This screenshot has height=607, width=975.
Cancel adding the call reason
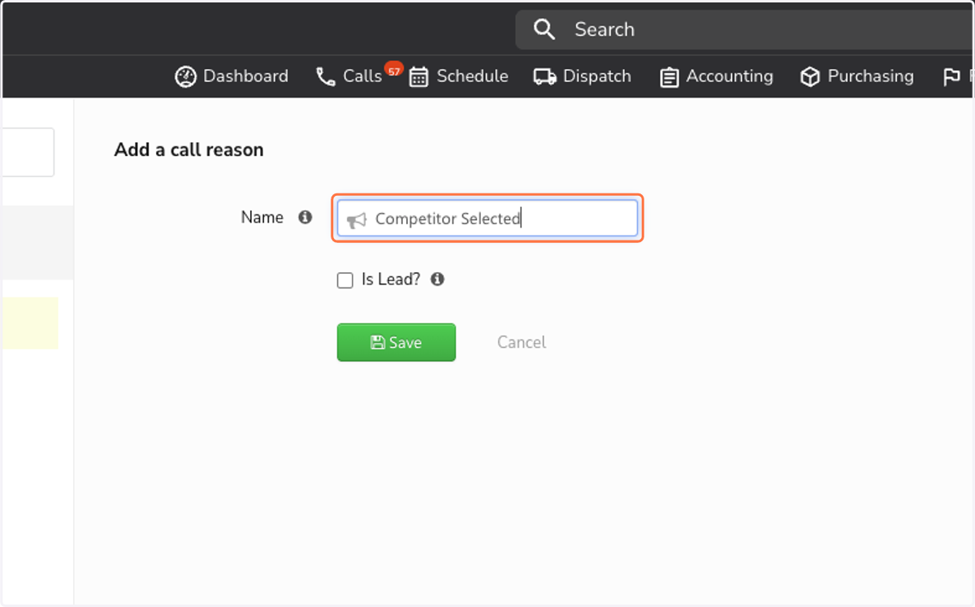coord(522,342)
